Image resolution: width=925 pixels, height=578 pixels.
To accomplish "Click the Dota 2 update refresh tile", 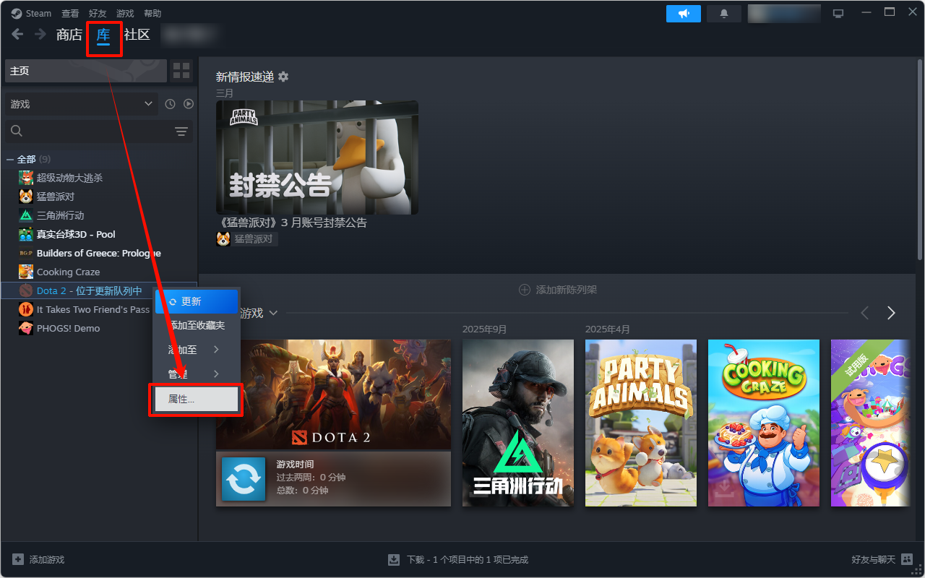I will tap(244, 479).
